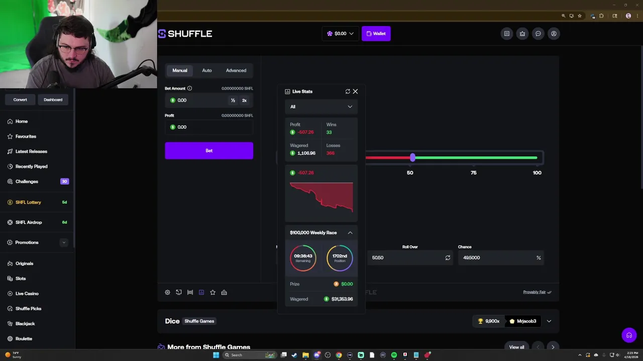Open Chrome from the taskbar
Screen dimensions: 643x361
pos(339,355)
